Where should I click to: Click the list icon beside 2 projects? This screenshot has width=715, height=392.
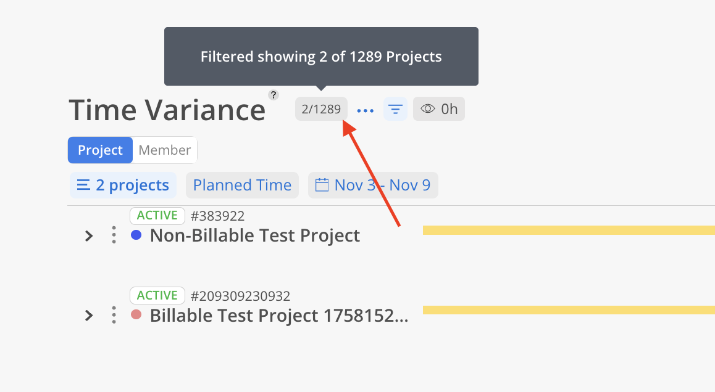(x=83, y=185)
